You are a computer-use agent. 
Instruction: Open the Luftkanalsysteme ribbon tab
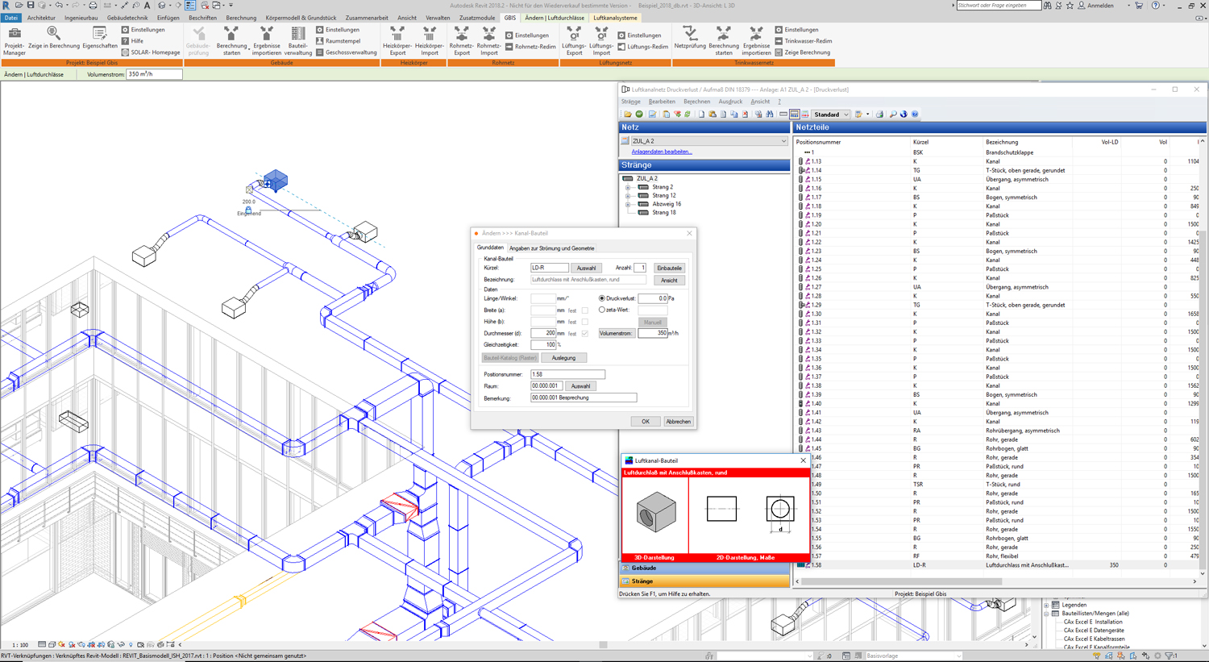click(x=615, y=18)
